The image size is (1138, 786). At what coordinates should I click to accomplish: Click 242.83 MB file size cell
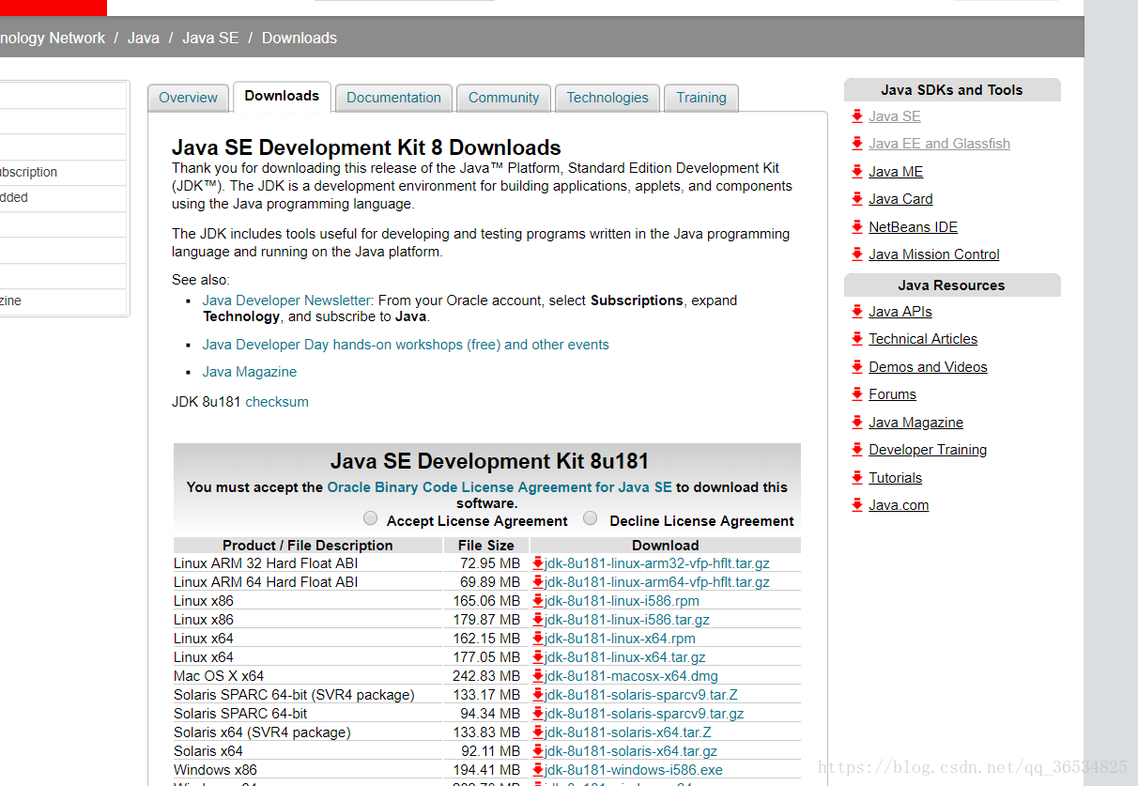[x=486, y=676]
